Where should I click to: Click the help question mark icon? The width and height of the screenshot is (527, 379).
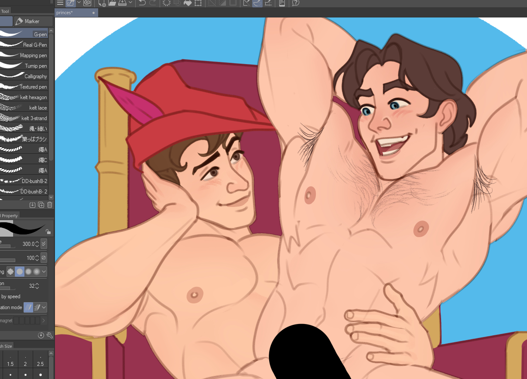pyautogui.click(x=295, y=3)
